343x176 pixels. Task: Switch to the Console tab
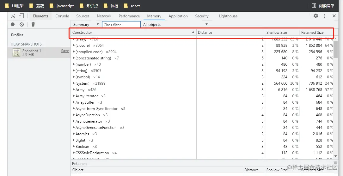[62, 16]
